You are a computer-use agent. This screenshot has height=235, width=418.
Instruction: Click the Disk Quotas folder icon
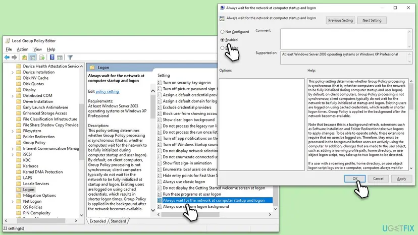18,84
